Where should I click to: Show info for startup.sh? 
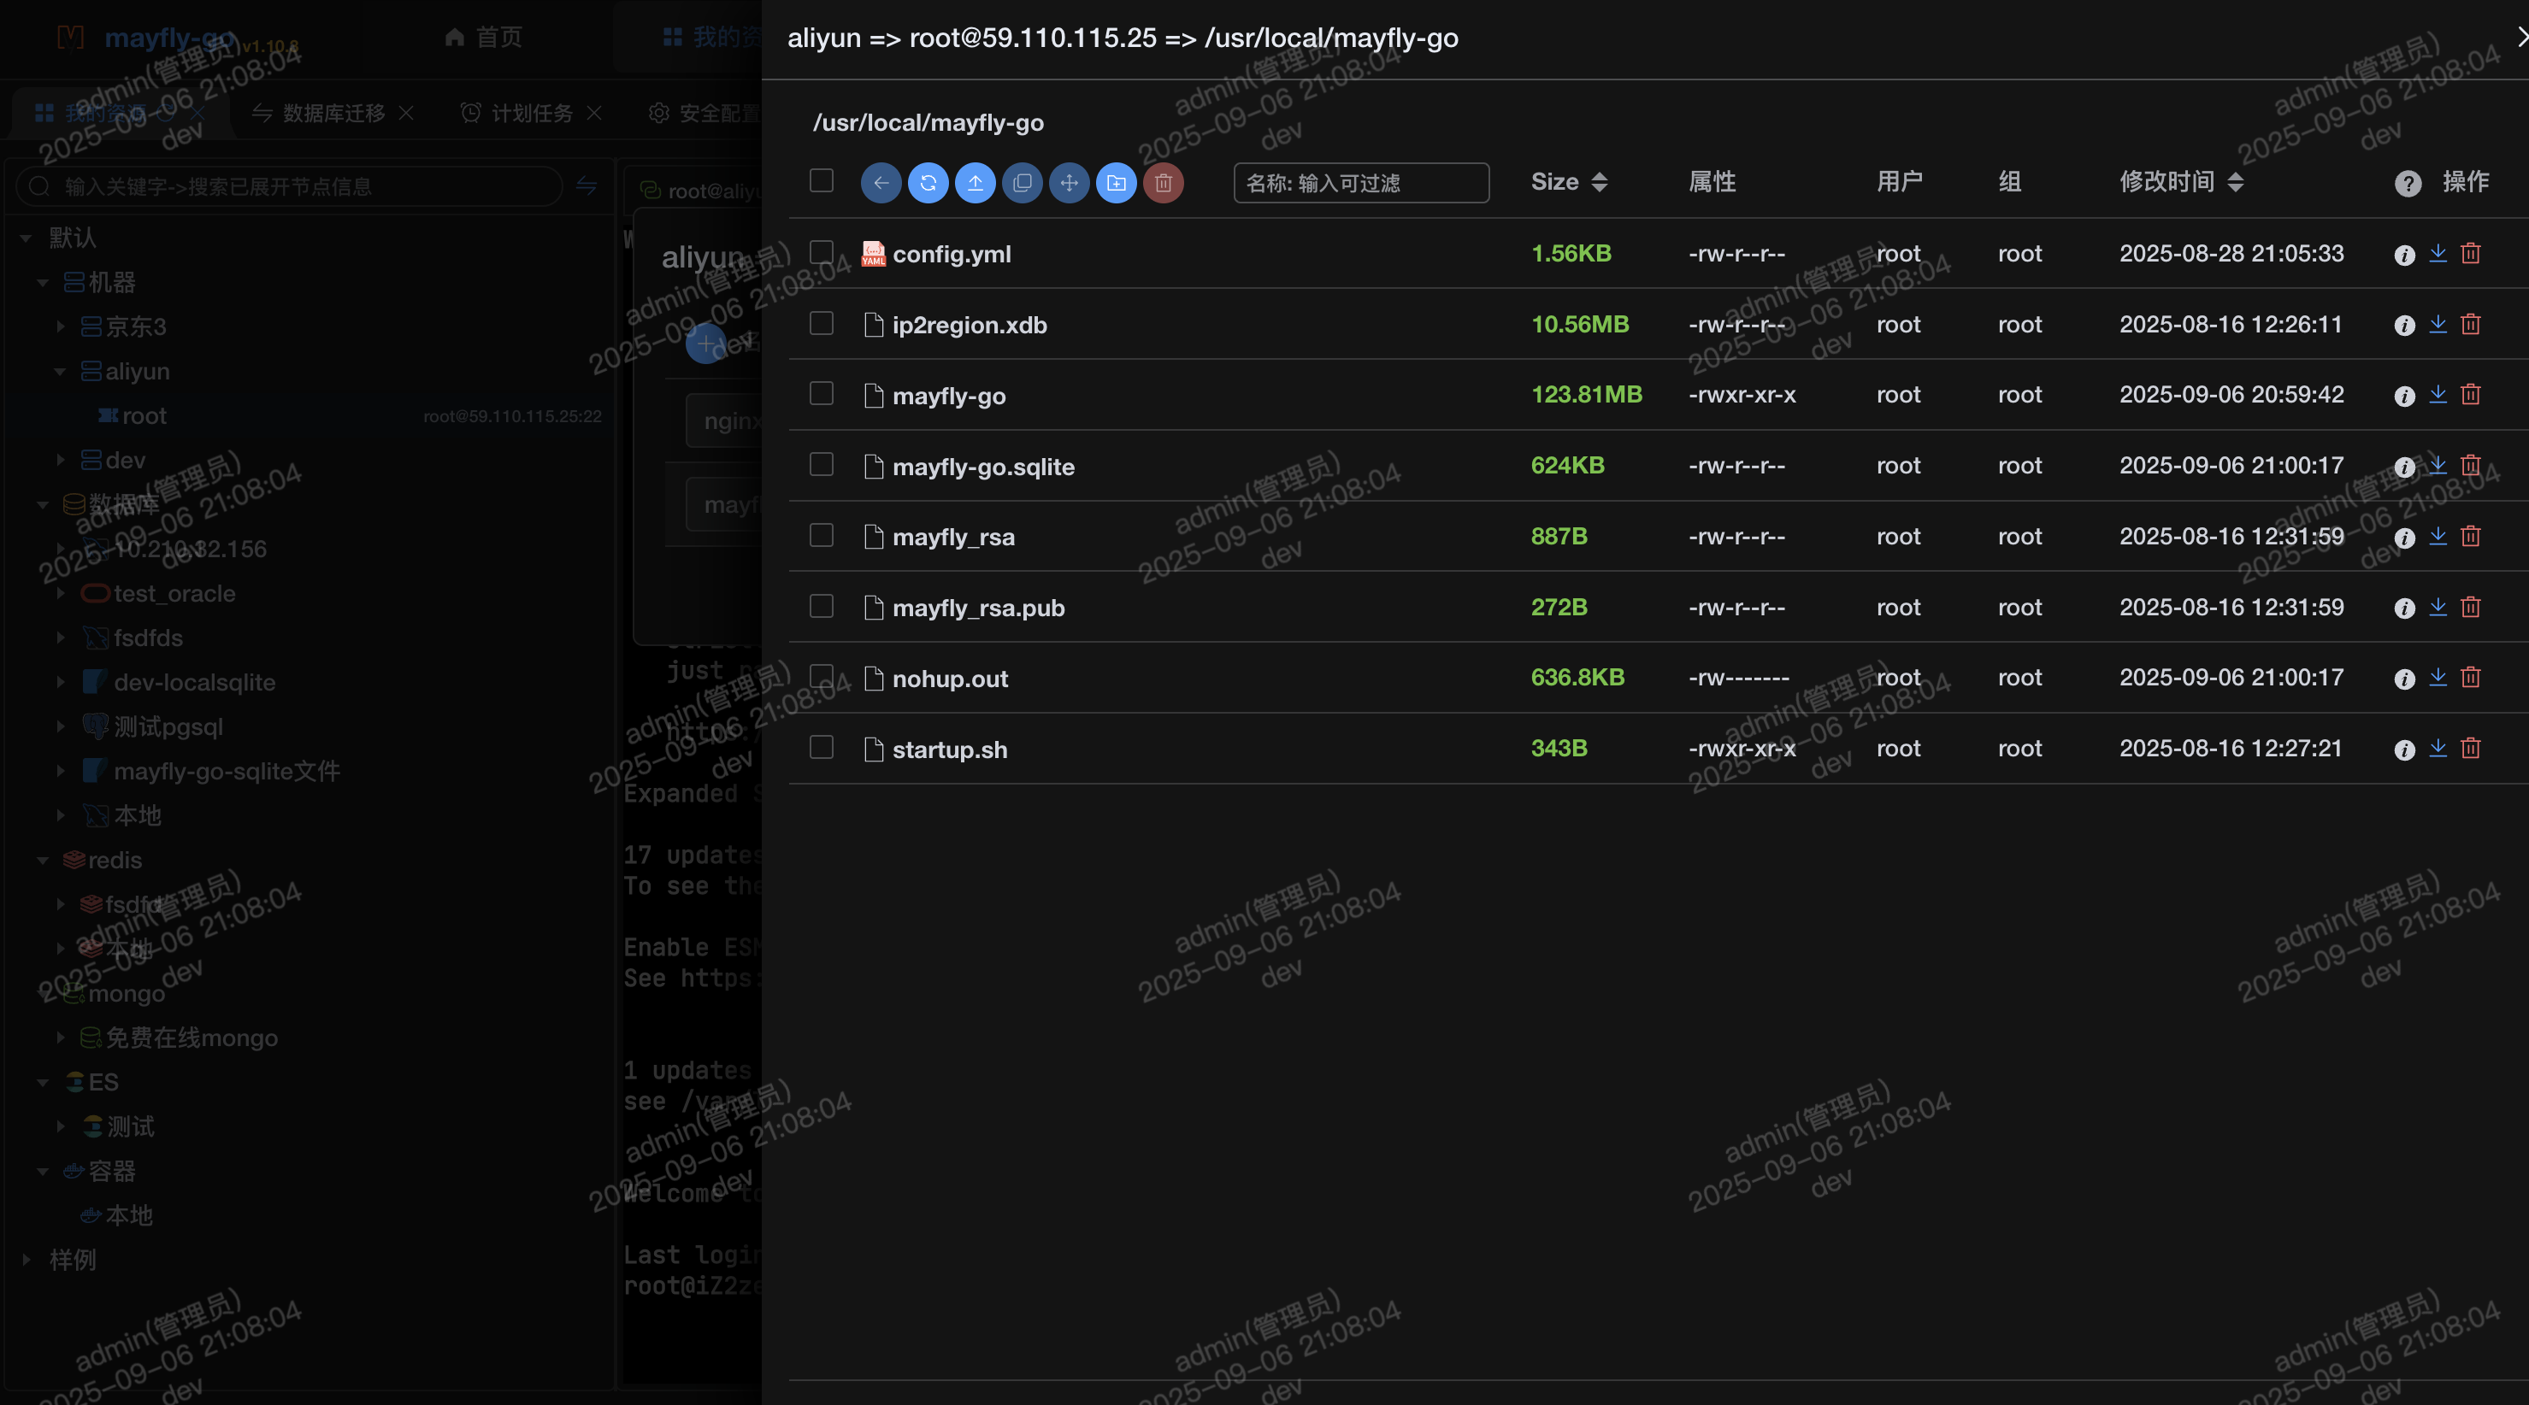2404,750
